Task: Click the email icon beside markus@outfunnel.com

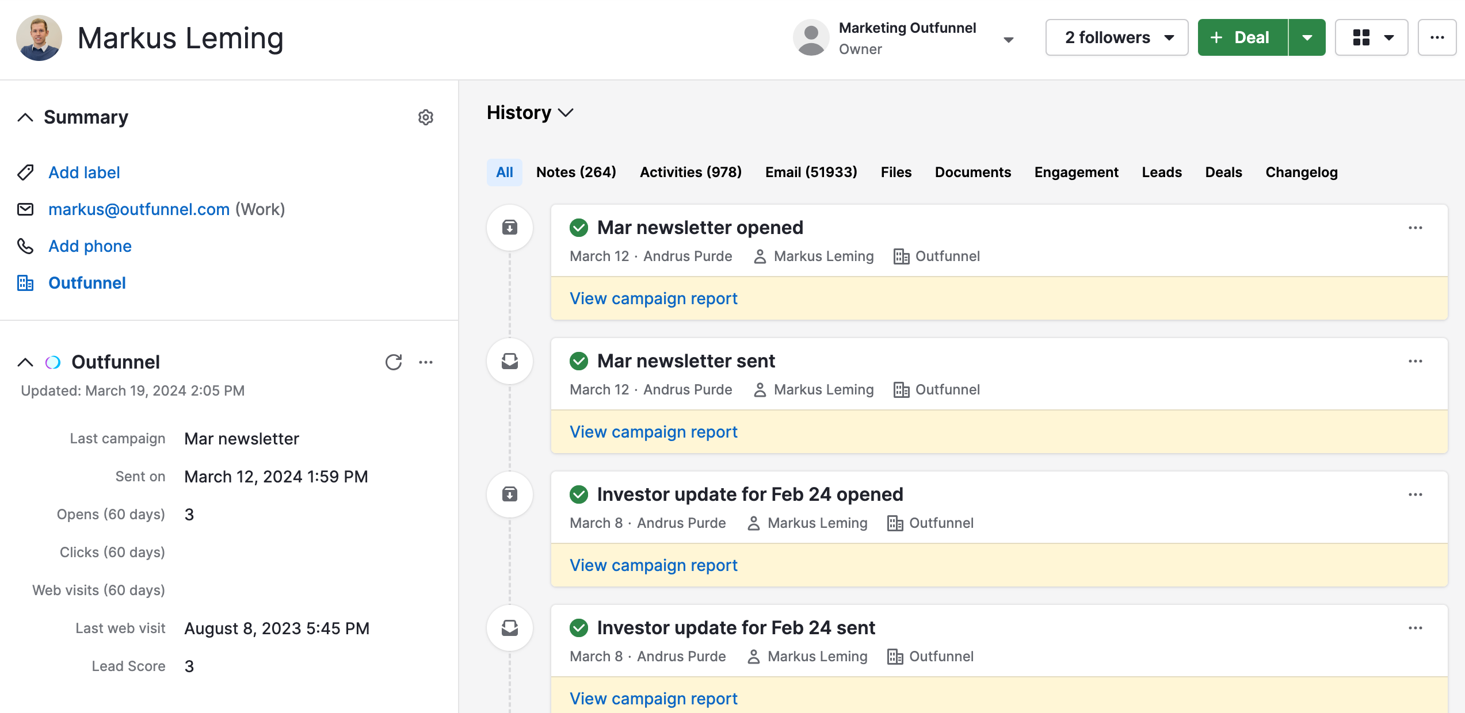Action: (x=25, y=209)
